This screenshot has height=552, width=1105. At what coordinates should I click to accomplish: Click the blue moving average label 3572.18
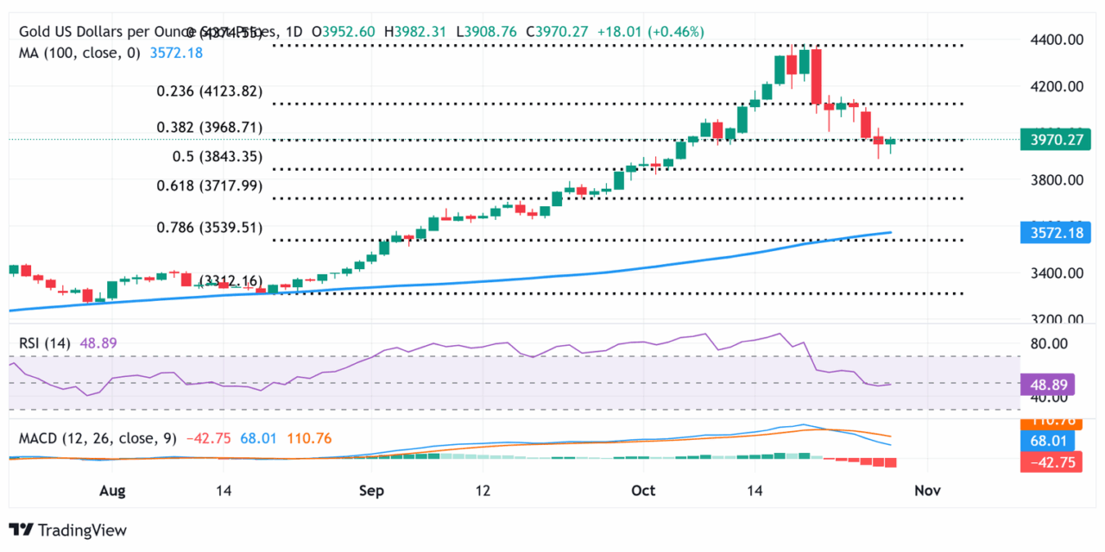tap(1055, 233)
